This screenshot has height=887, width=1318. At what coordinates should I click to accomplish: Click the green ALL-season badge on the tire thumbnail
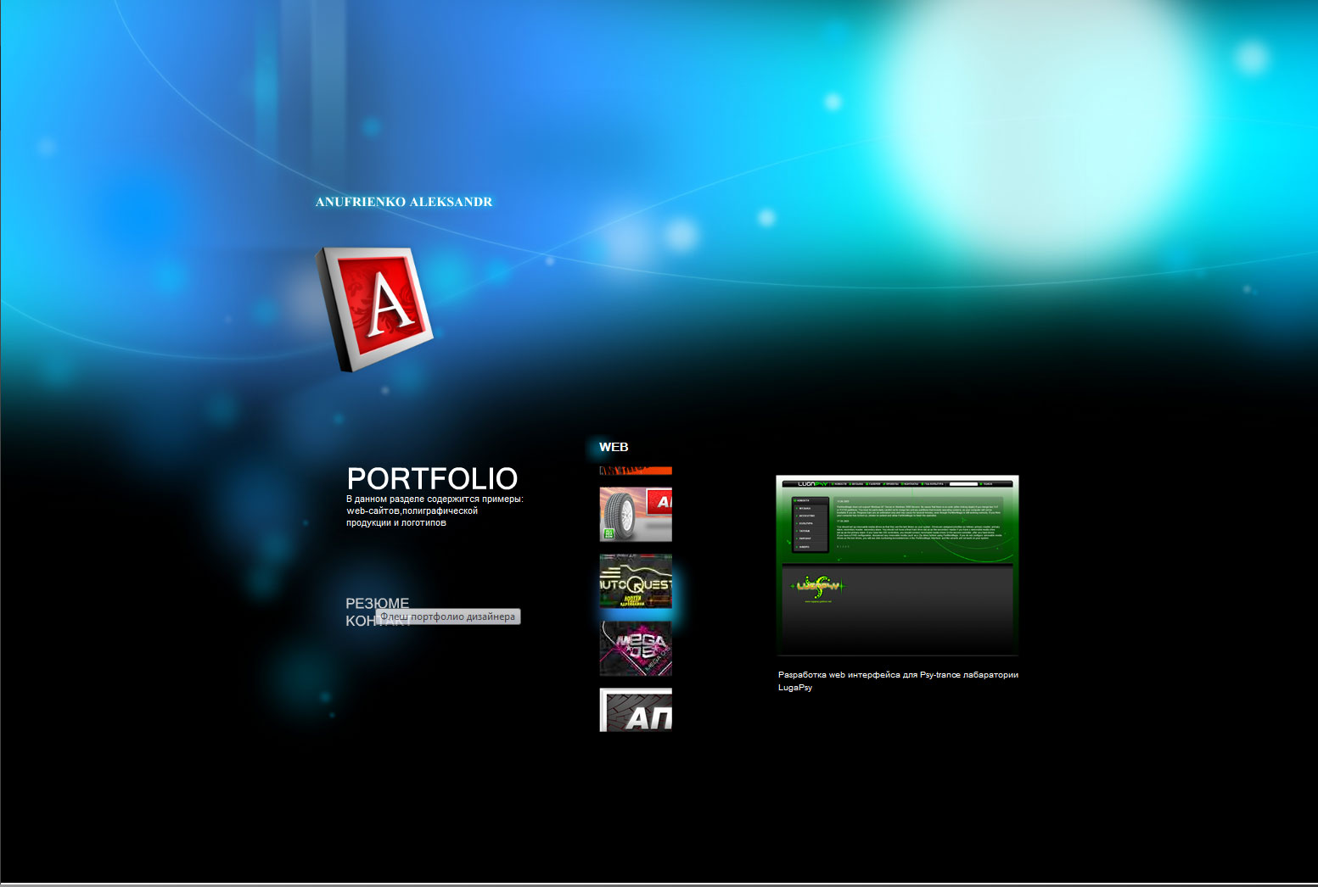click(609, 532)
